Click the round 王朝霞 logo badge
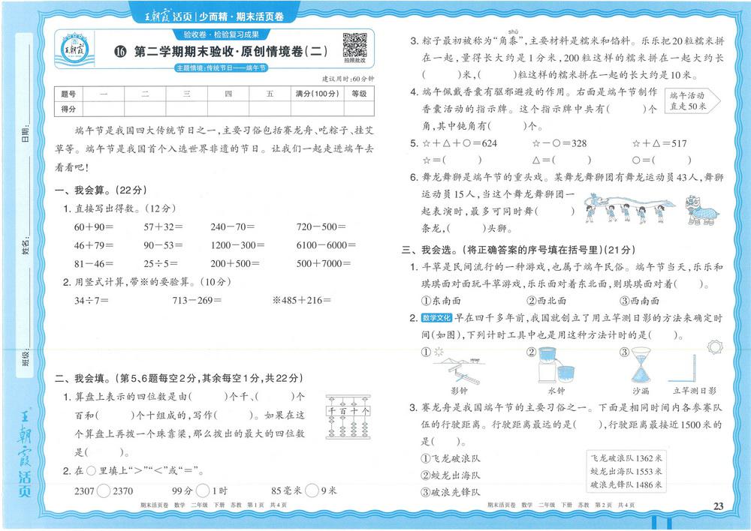 click(x=74, y=49)
